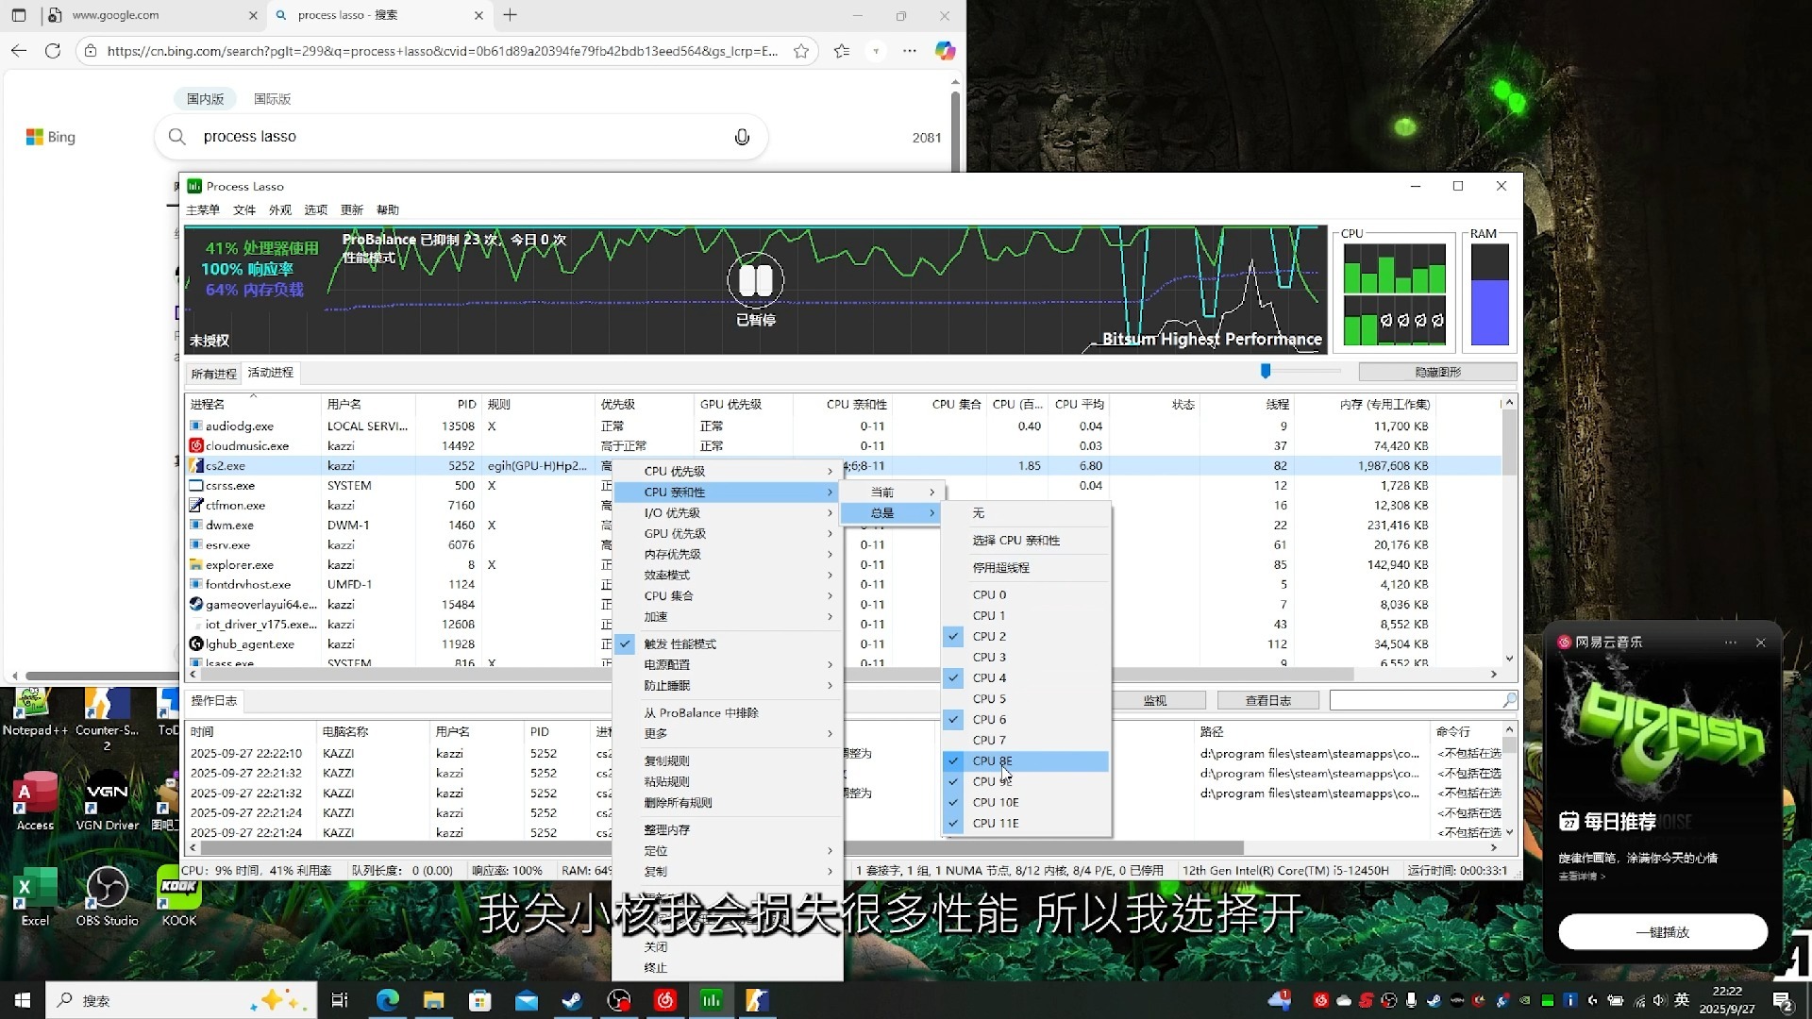Expand the 当前 affinity submenu

pos(892,492)
